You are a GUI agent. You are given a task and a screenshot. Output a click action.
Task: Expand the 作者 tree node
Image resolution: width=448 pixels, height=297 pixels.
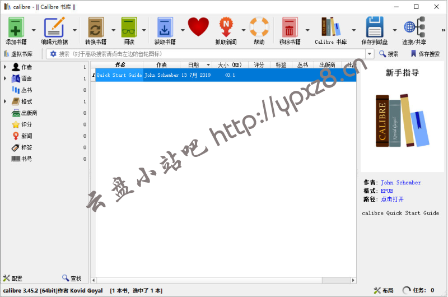(x=5, y=67)
